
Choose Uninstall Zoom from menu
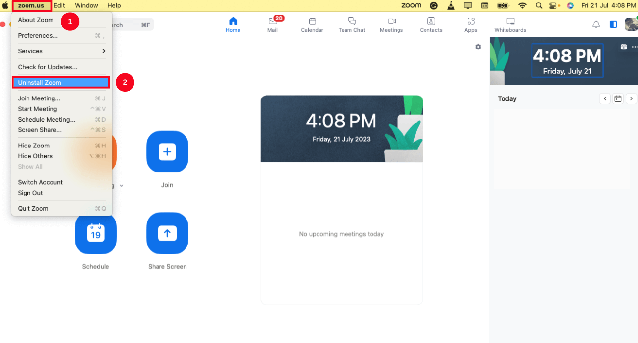tap(61, 83)
